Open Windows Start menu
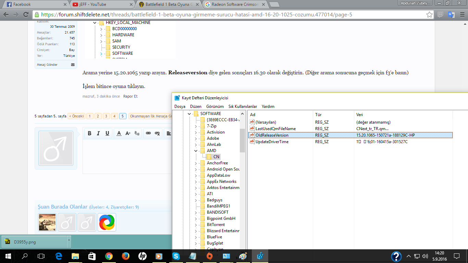Screen dimensions: 468x263 [8, 256]
